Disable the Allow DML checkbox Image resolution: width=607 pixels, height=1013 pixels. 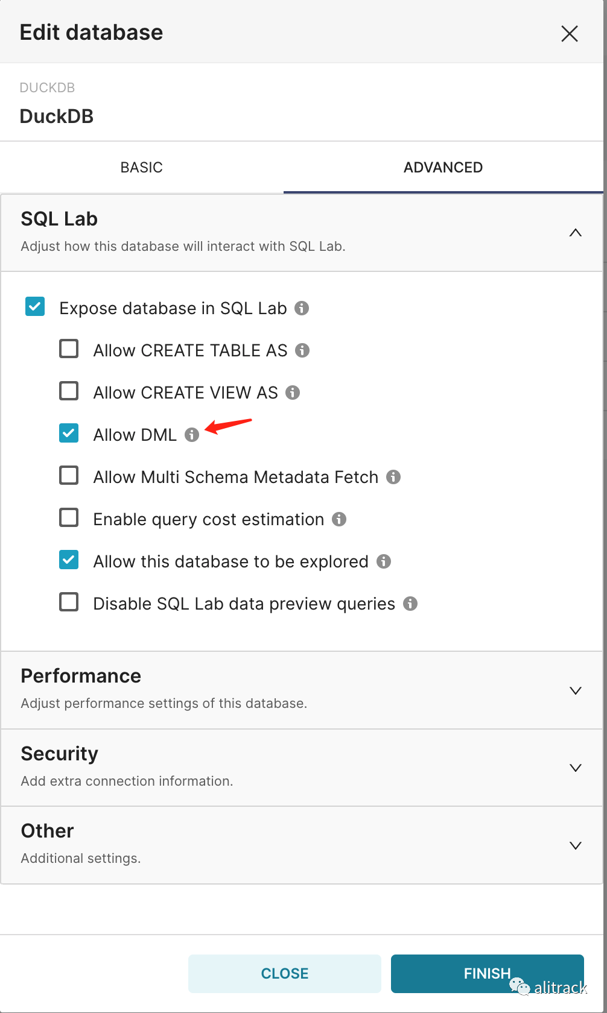click(69, 434)
